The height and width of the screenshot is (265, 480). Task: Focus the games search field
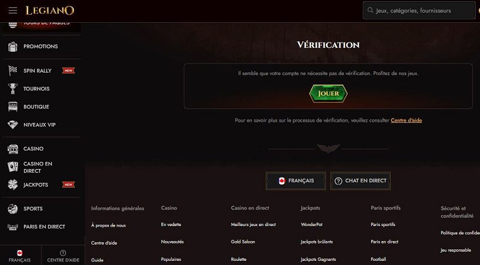tap(419, 10)
